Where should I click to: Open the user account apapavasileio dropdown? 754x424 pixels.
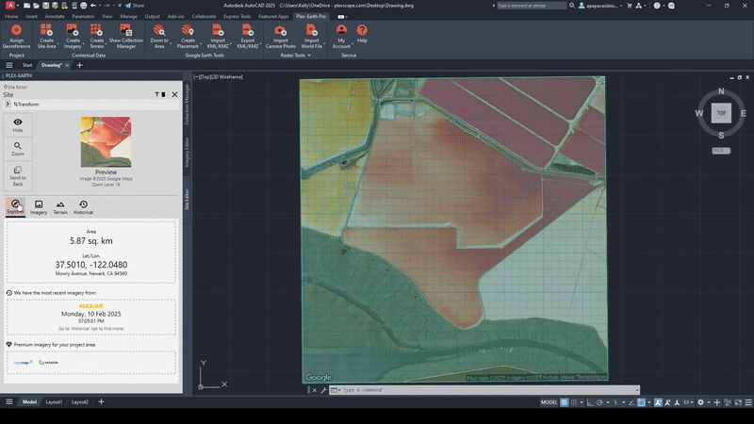point(600,6)
